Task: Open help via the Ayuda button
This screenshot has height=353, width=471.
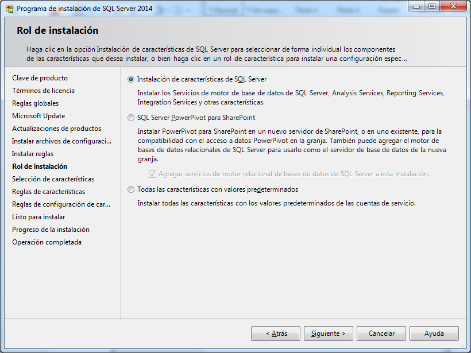Action: (x=434, y=333)
